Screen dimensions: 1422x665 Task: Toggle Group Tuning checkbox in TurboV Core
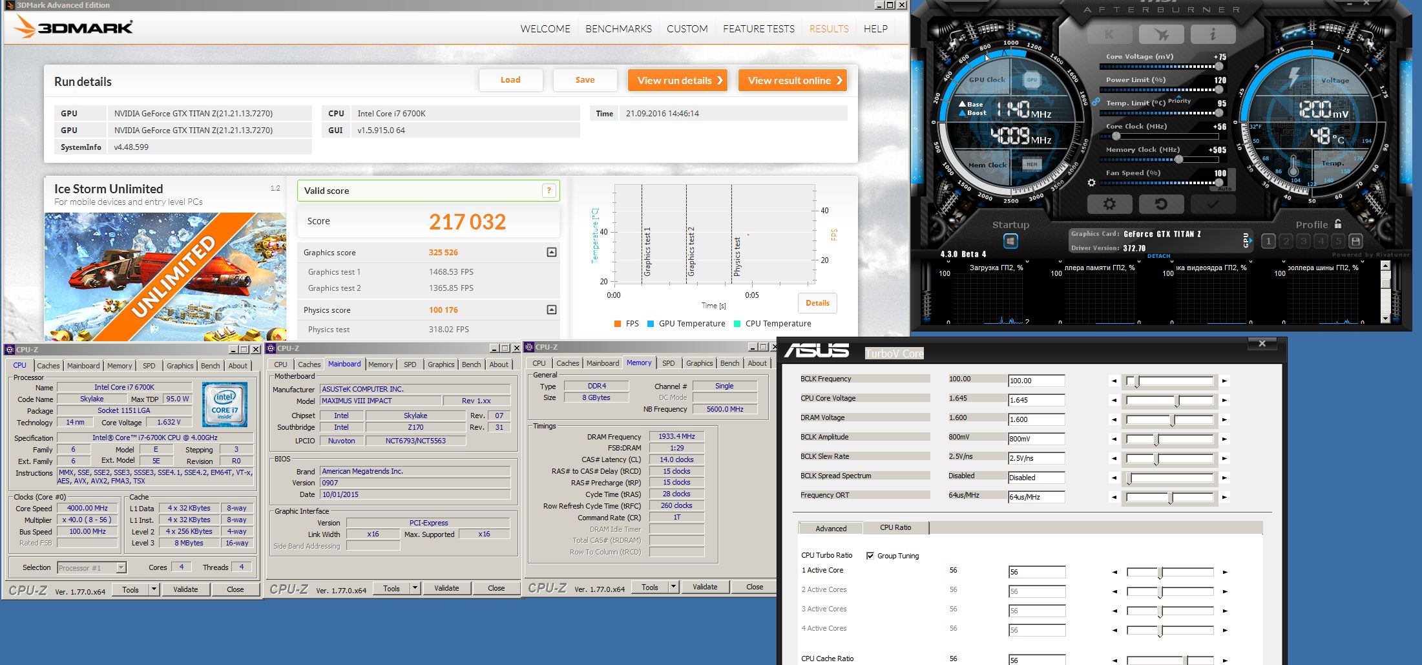pos(870,556)
